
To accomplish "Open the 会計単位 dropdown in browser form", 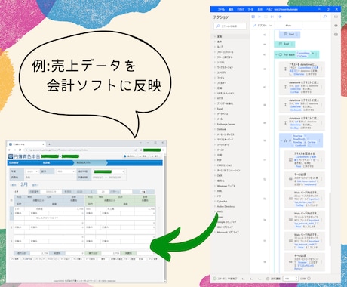I will pos(109,171).
